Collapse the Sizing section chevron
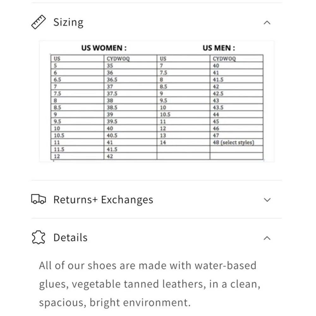 pyautogui.click(x=267, y=22)
